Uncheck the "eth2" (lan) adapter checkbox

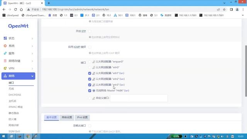90,79
